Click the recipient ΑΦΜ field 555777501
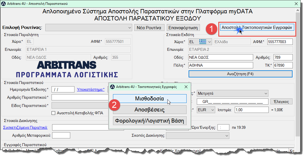Screen dimensions: 303x156 pos(118,41)
